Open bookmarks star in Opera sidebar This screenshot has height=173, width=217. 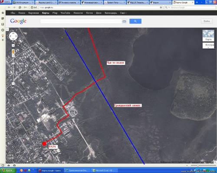pos(3,13)
